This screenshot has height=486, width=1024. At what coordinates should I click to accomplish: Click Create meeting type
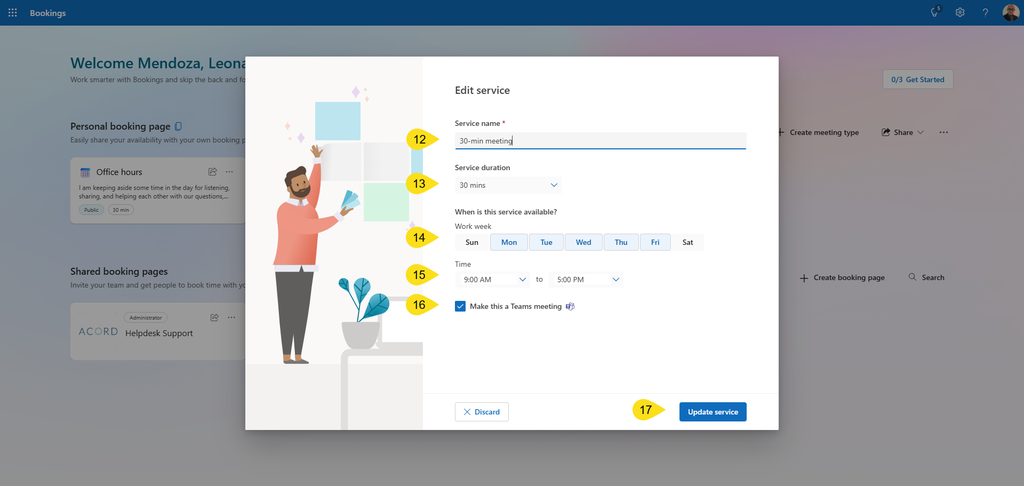click(819, 132)
